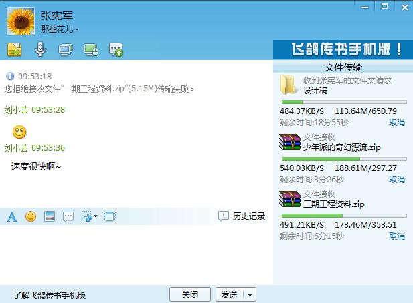This screenshot has height=303, width=413.
Task: Click the contact name 张宪军
Action: pyautogui.click(x=57, y=16)
